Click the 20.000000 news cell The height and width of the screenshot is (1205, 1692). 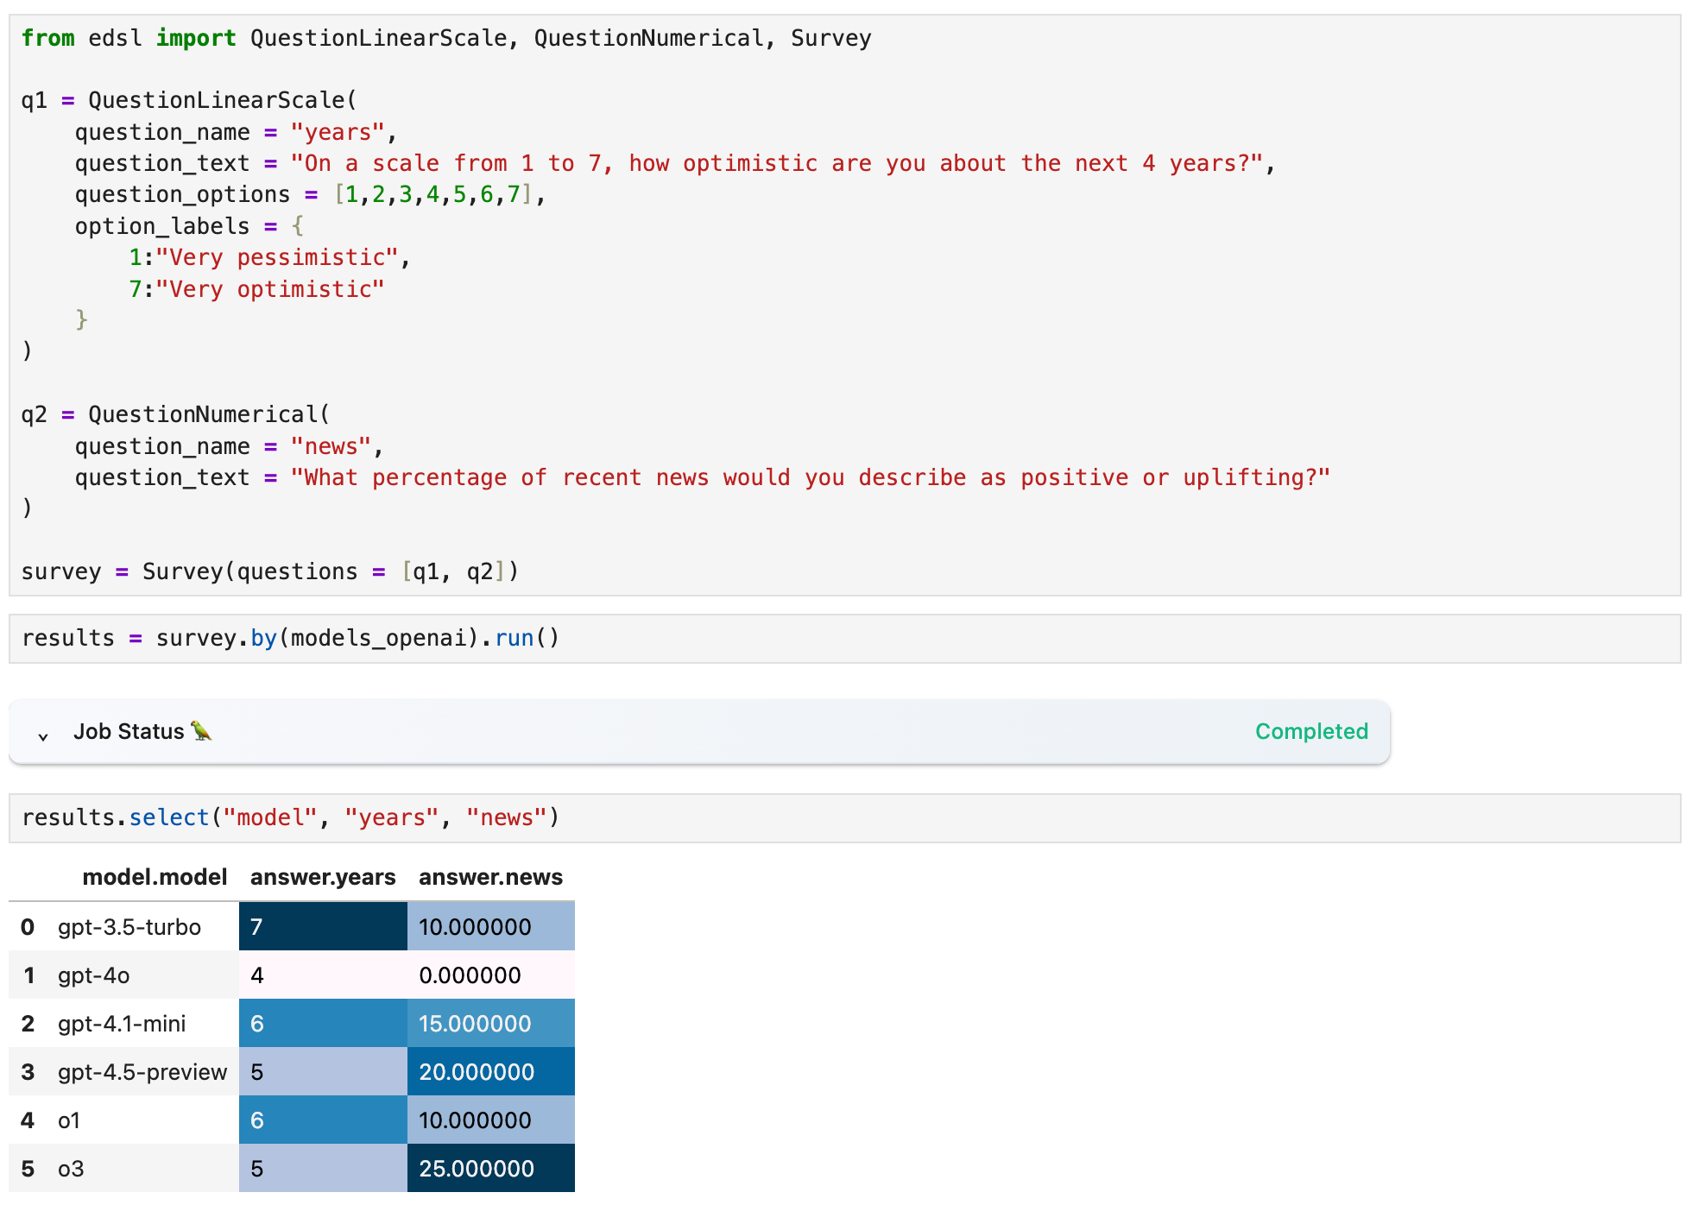pos(490,1071)
